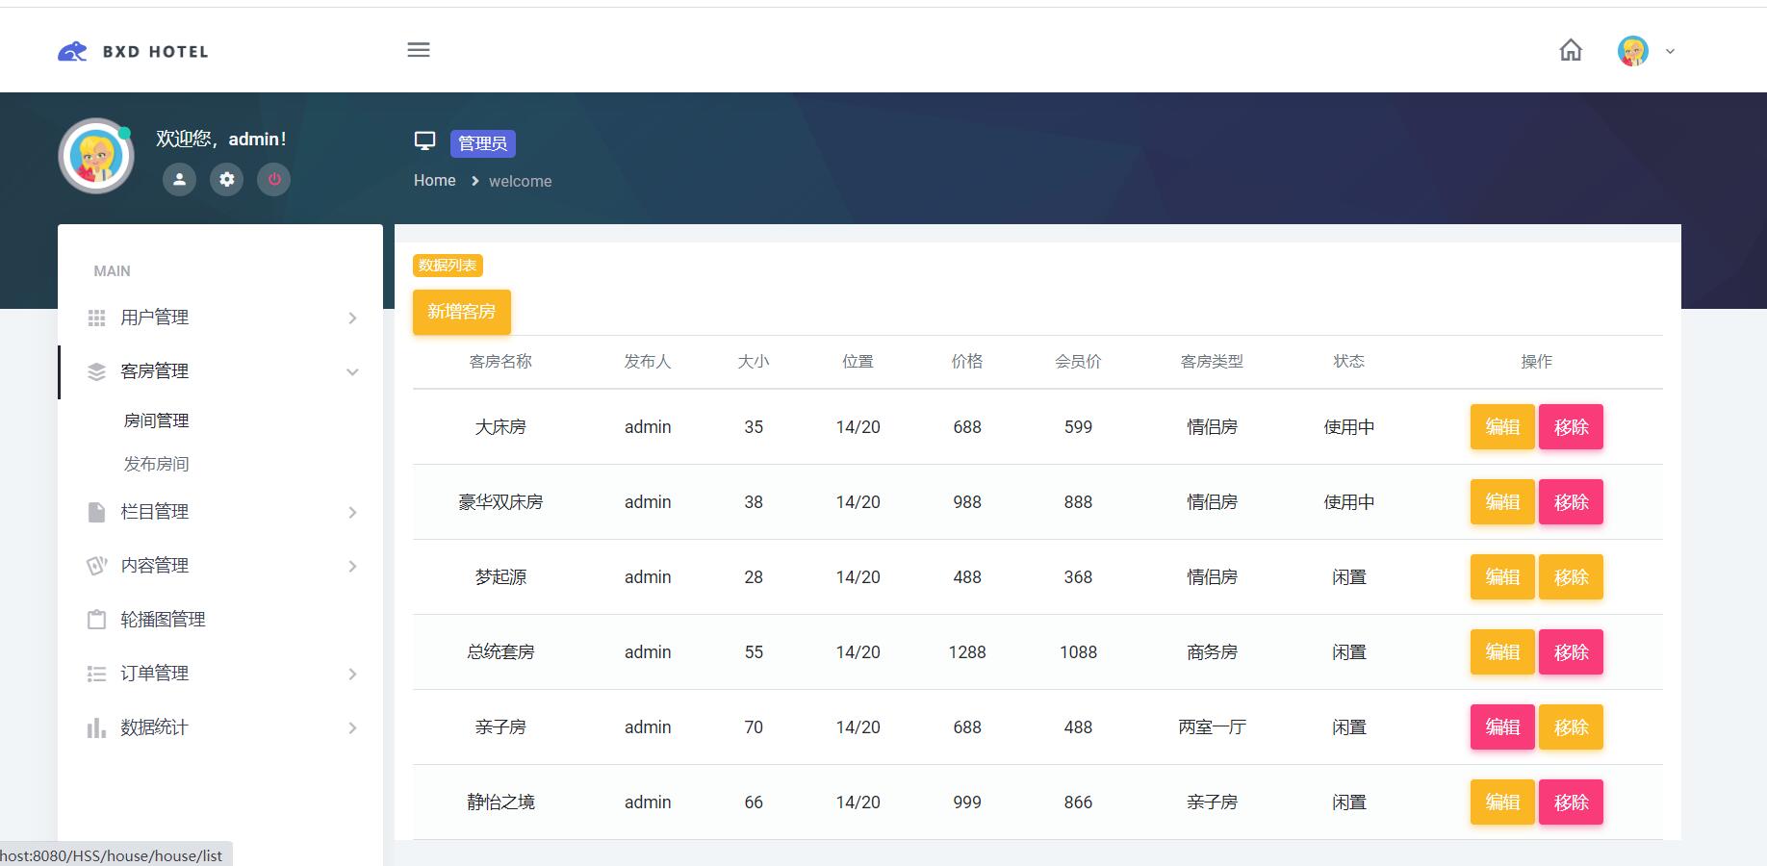Click the welcome breadcrumb text
1767x866 pixels.
click(521, 181)
